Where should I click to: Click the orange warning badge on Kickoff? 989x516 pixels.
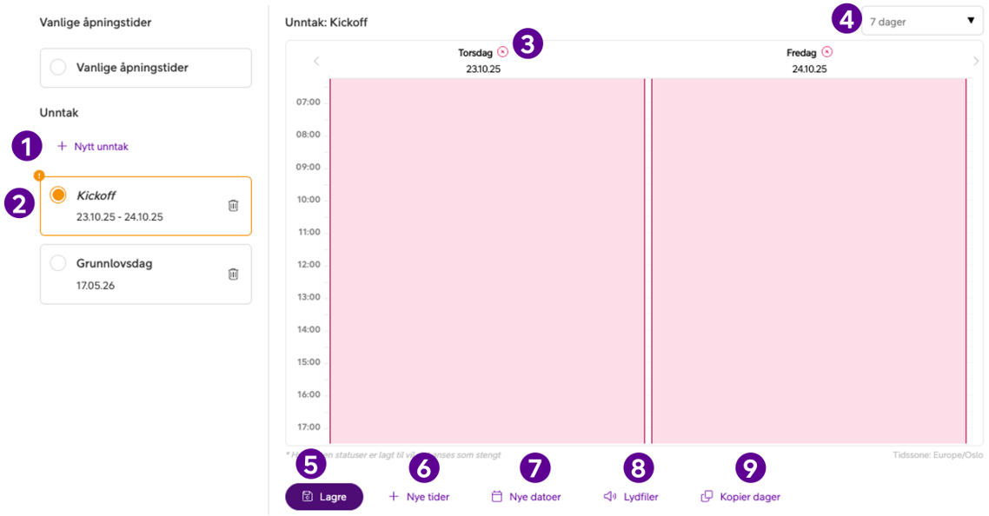(39, 175)
